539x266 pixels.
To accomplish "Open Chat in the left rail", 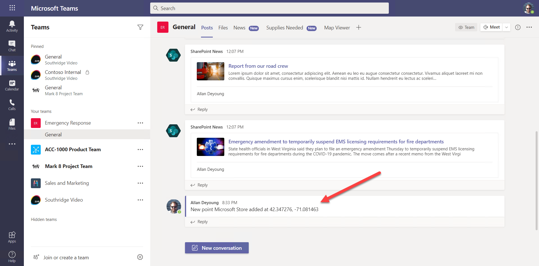I will [12, 46].
